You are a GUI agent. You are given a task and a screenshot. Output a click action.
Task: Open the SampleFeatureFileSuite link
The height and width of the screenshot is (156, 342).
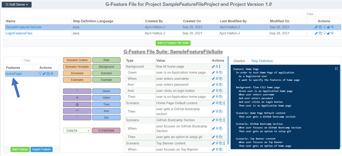(23, 27)
